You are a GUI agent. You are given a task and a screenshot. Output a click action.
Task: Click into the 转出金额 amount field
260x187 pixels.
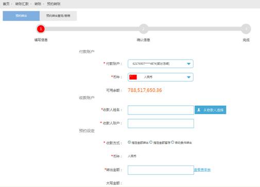pyautogui.click(x=161, y=170)
